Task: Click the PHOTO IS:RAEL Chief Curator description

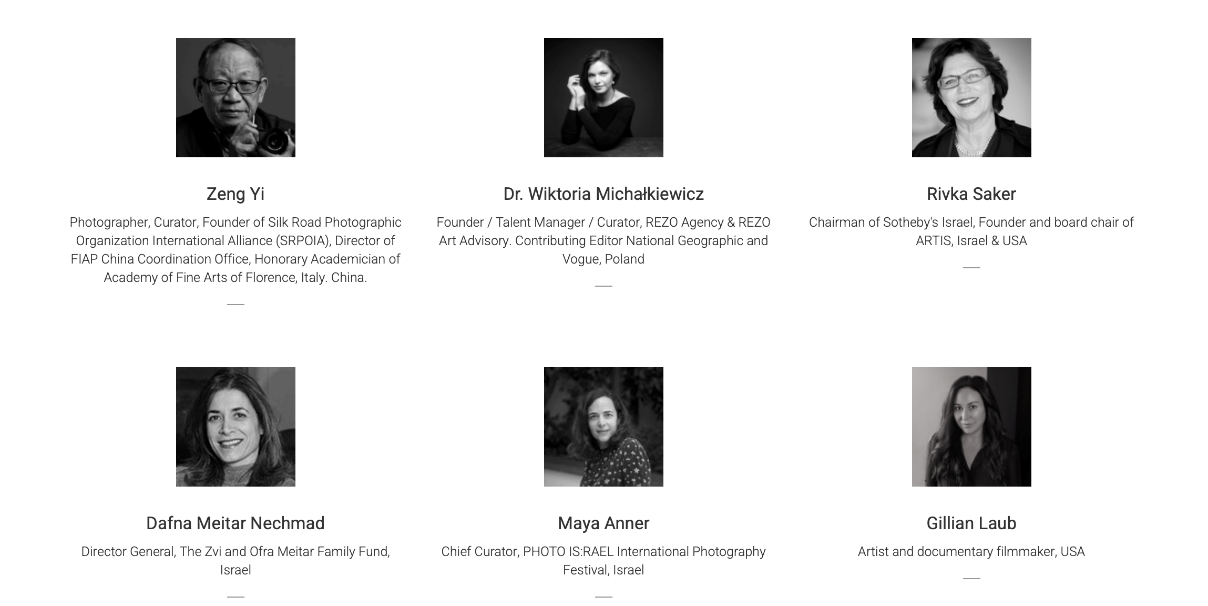Action: tap(603, 561)
